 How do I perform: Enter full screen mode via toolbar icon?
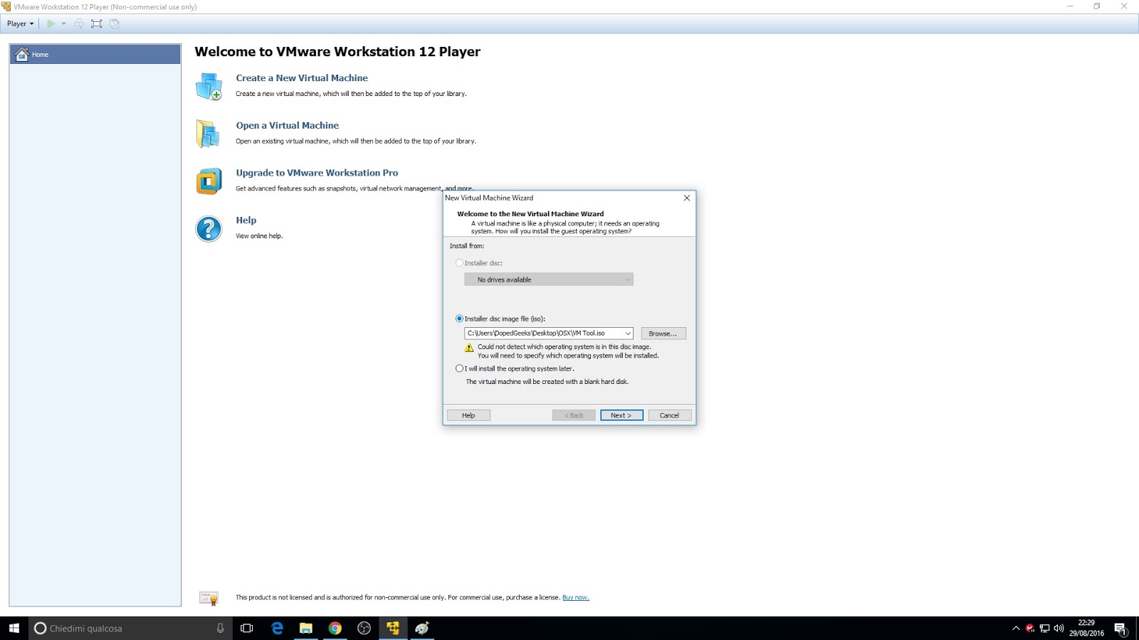click(x=97, y=23)
